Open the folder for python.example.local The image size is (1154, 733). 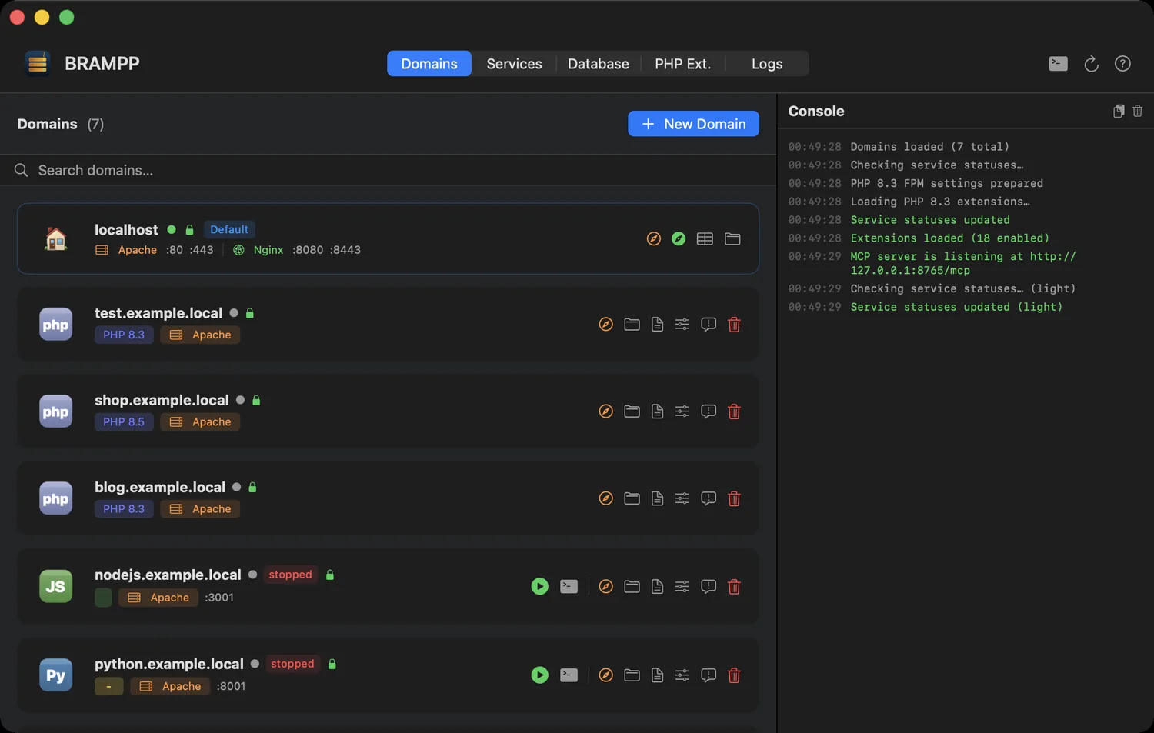pos(632,675)
